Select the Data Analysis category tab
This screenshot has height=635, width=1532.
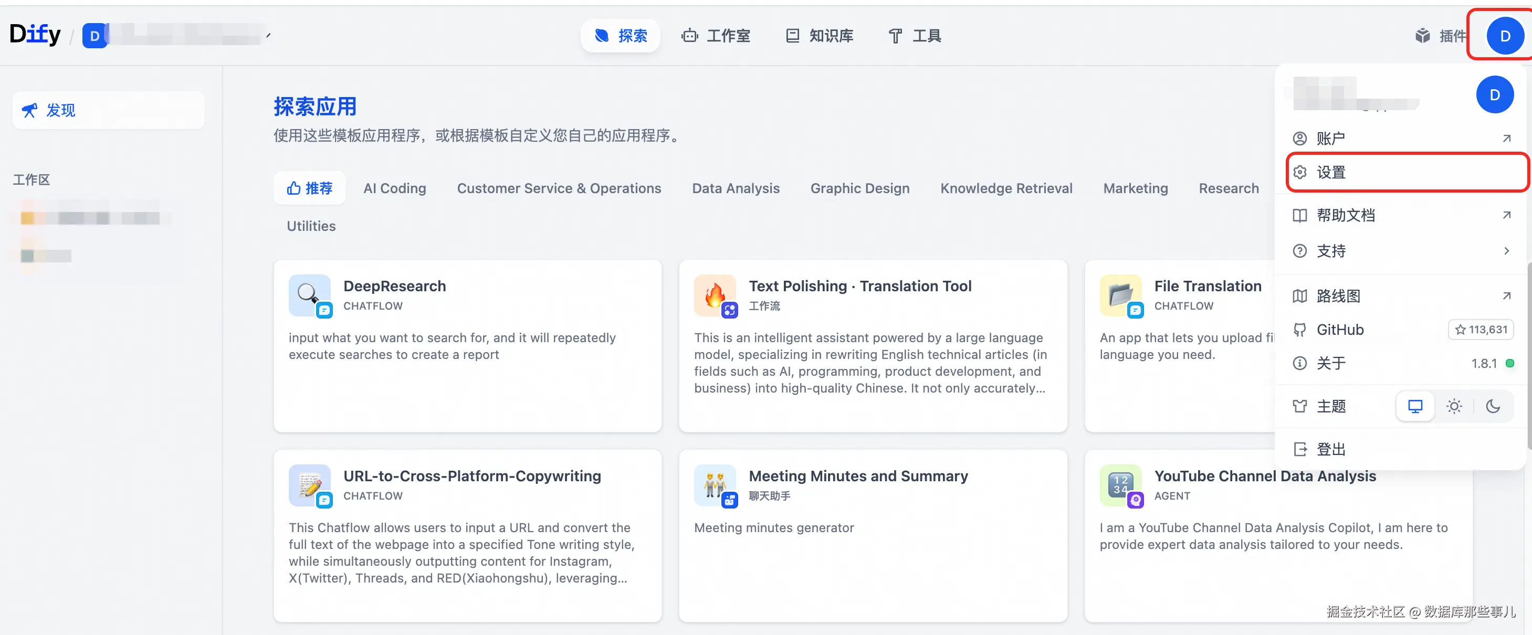735,188
